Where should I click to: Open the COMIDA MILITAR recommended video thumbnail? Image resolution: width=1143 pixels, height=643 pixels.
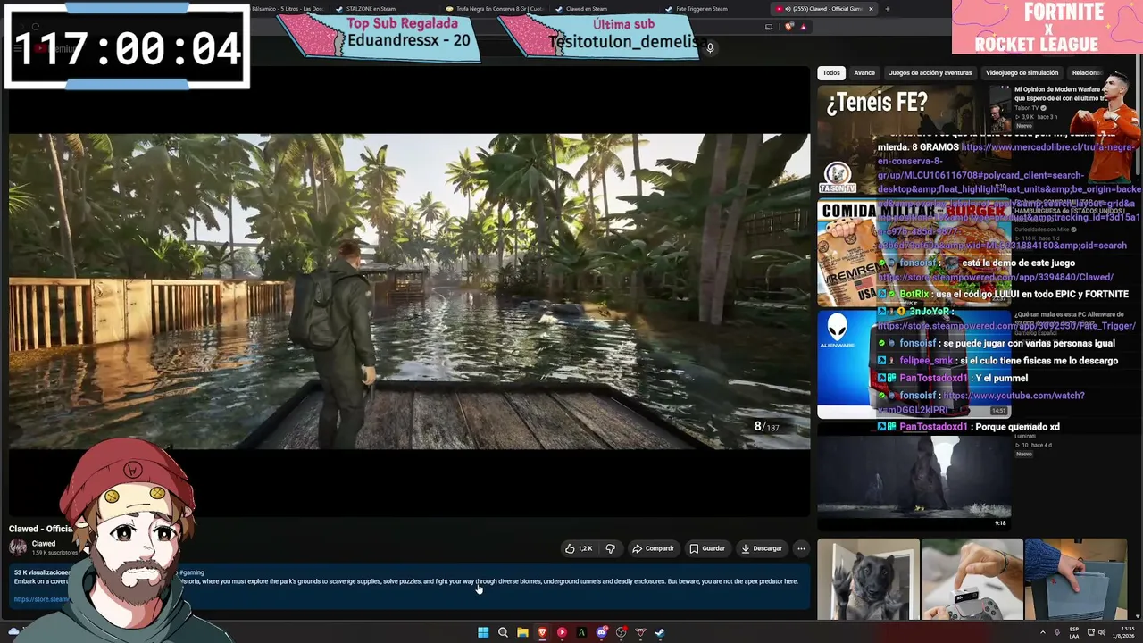click(914, 254)
